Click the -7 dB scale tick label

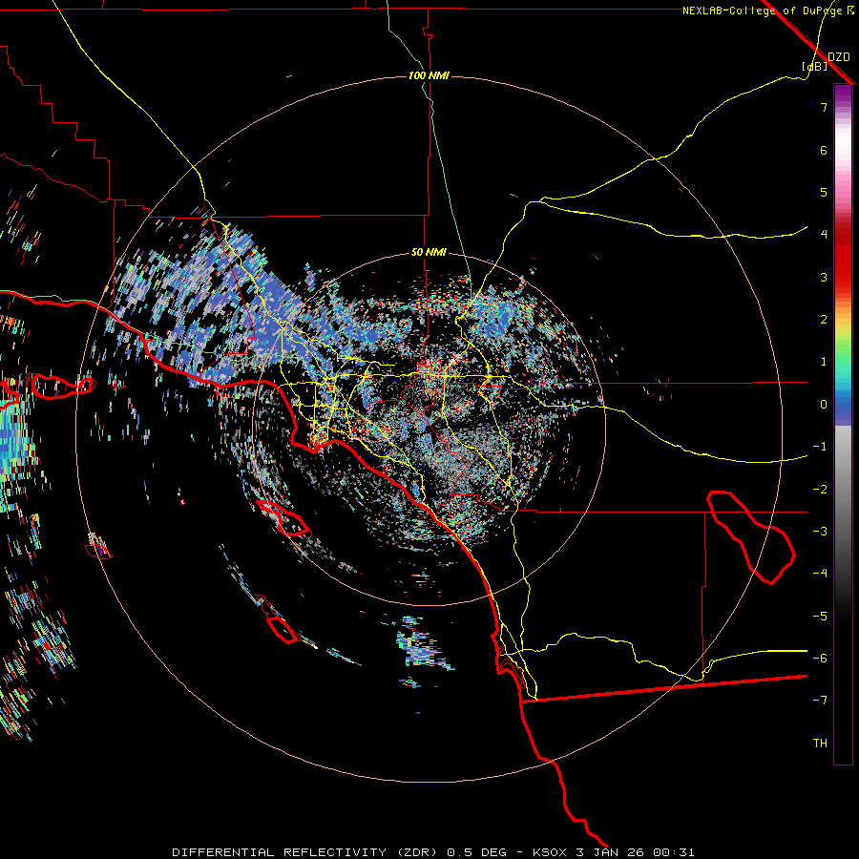click(x=820, y=701)
